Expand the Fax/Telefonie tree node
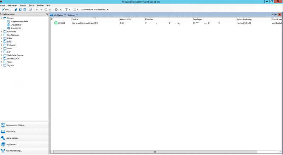 pyautogui.click(x=1, y=35)
